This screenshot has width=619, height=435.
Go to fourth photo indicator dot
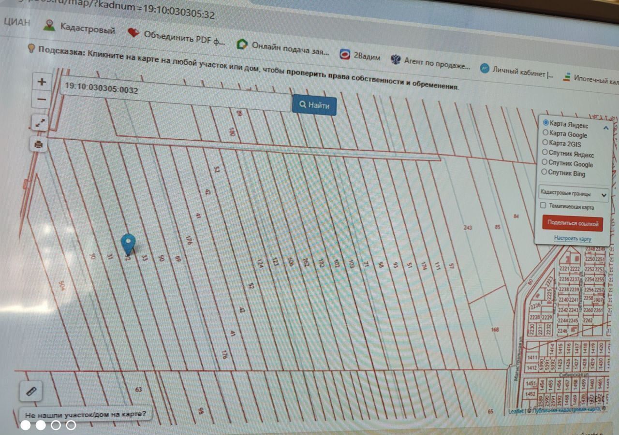71,425
